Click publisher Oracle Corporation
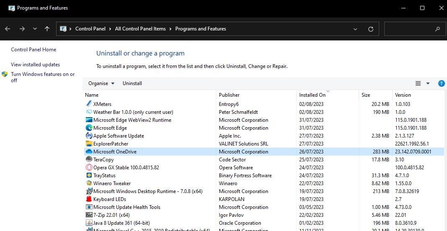 tap(240, 223)
